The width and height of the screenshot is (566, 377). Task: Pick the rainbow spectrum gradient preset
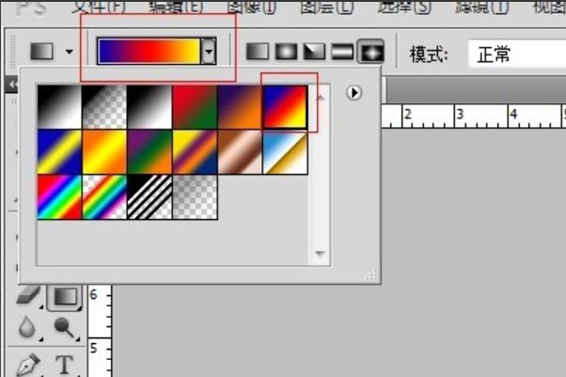pyautogui.click(x=59, y=196)
